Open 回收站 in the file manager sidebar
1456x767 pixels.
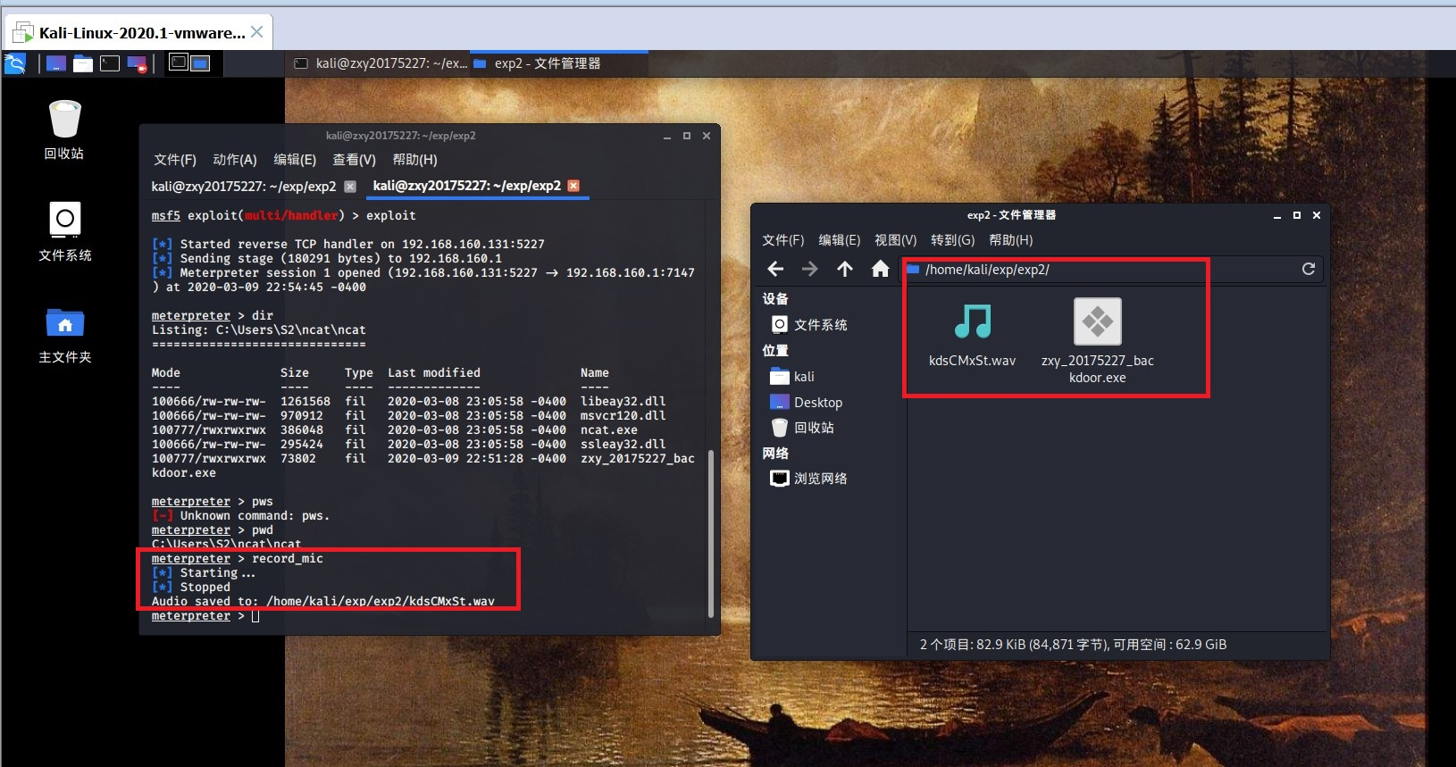(x=802, y=428)
